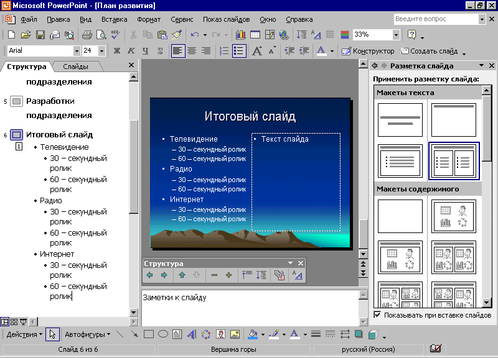The height and width of the screenshot is (358, 498).
Task: Expand outline with plus in Структура toolbar
Action: coord(228,275)
